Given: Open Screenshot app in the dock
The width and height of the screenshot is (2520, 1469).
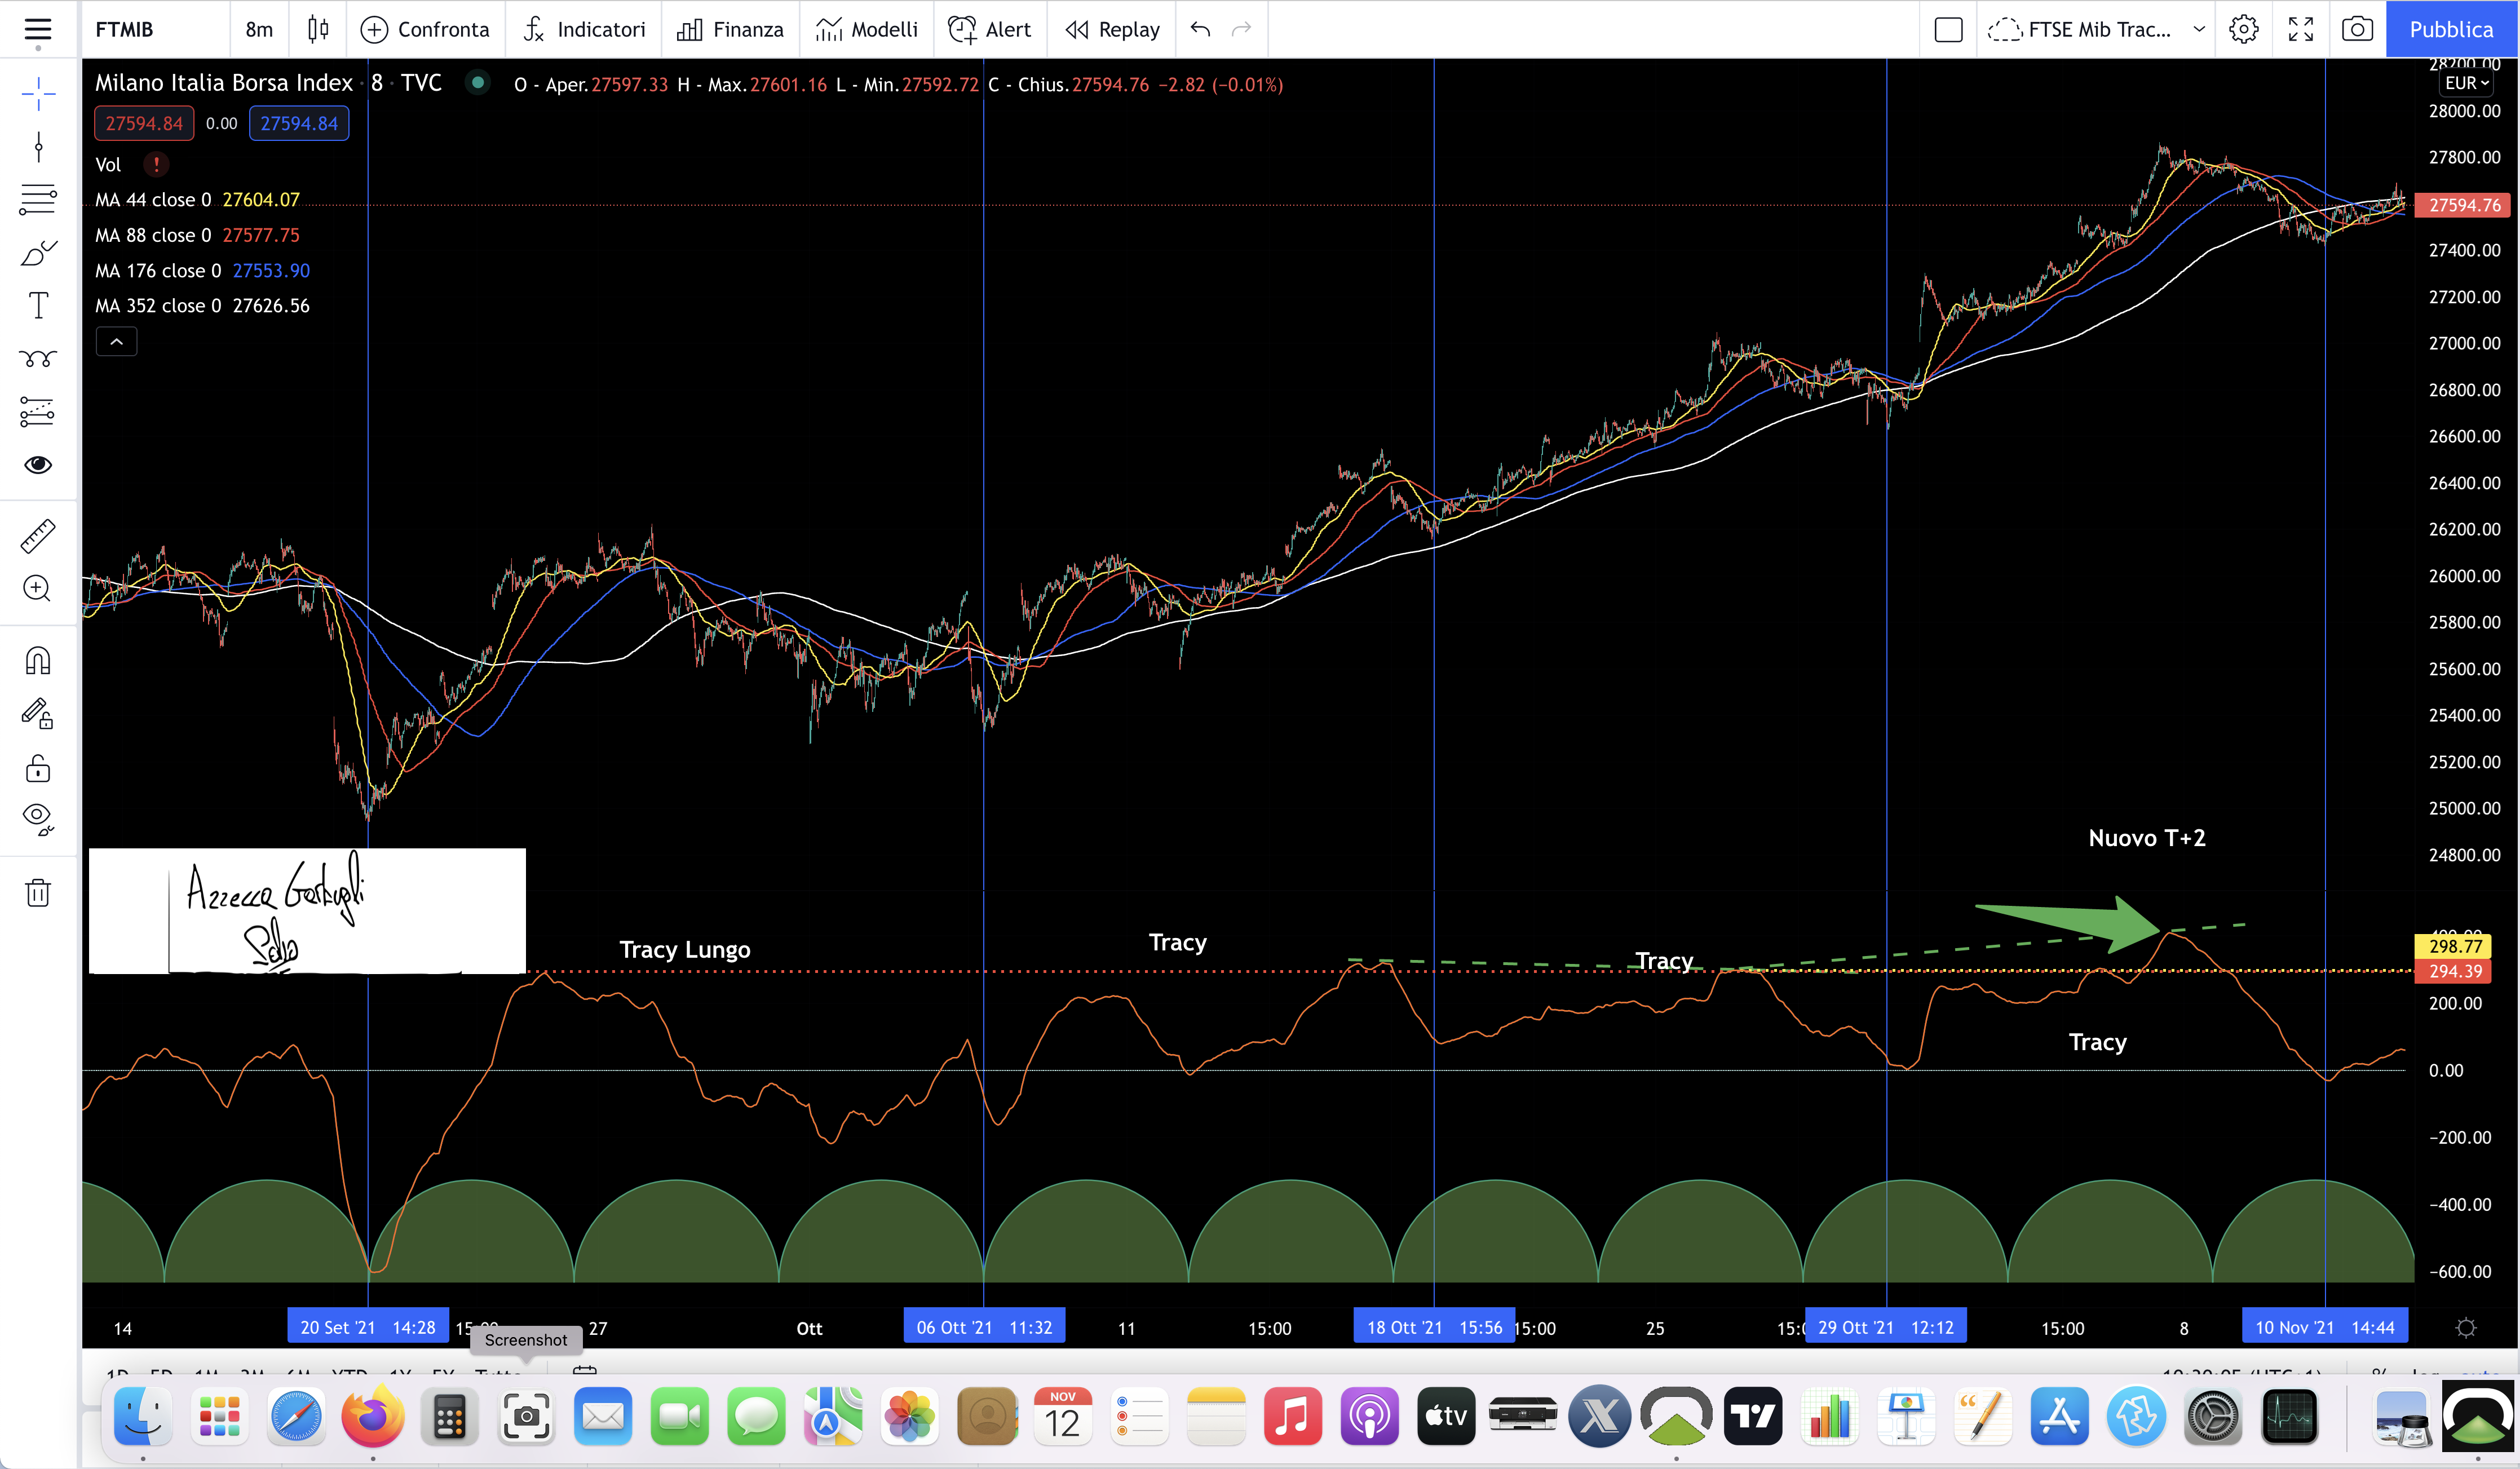Looking at the screenshot, I should [x=526, y=1416].
